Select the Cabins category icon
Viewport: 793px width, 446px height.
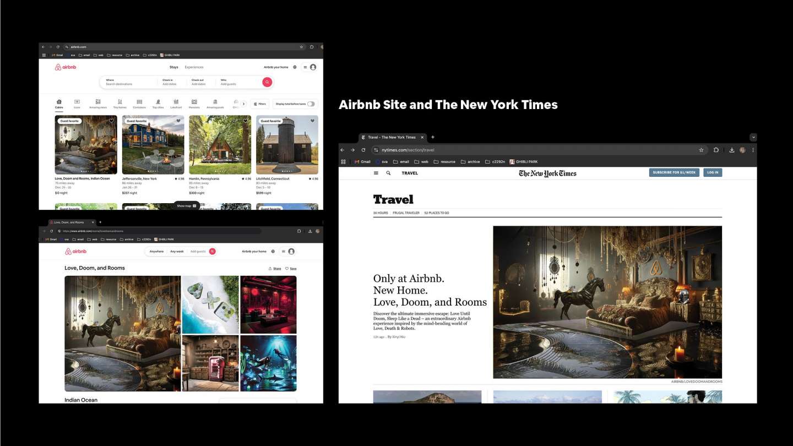59,104
